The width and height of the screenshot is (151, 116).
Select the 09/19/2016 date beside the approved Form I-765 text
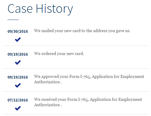click(x=18, y=77)
